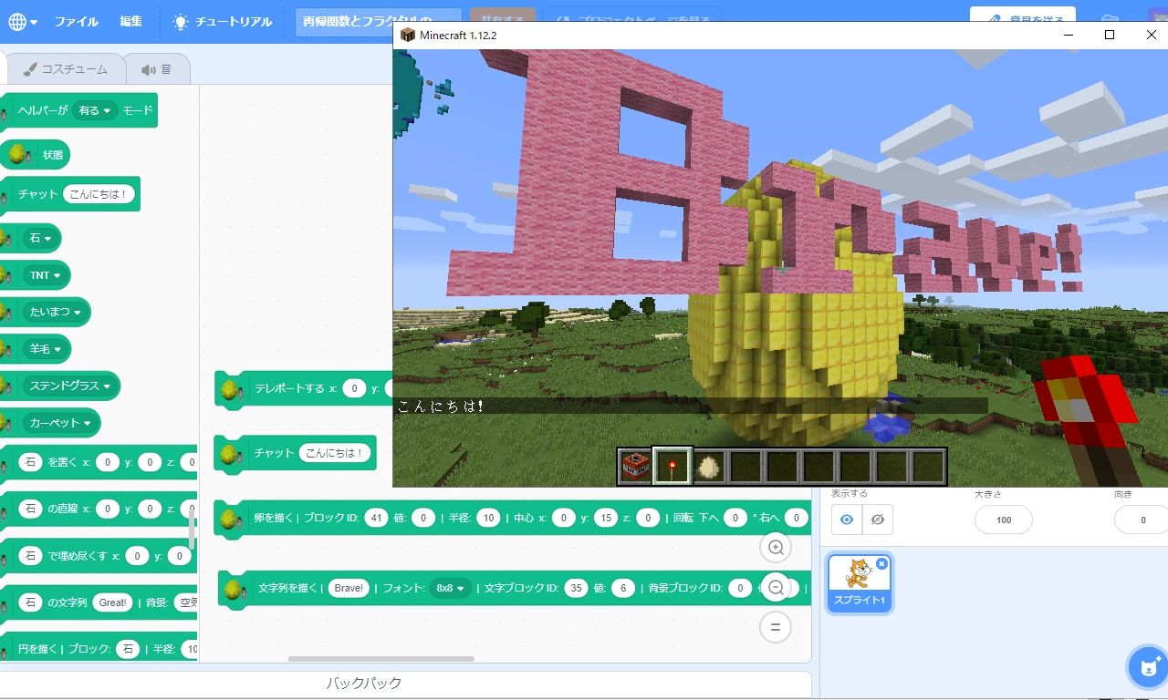Switch to the コスチューム tab
1168x700 pixels.
(x=65, y=69)
